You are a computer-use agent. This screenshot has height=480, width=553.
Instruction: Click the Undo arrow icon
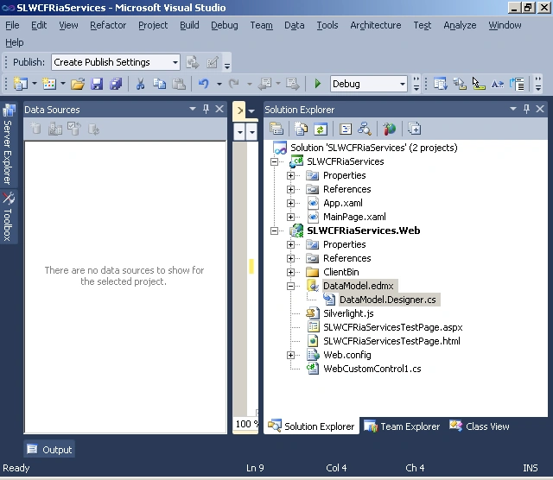pyautogui.click(x=204, y=84)
